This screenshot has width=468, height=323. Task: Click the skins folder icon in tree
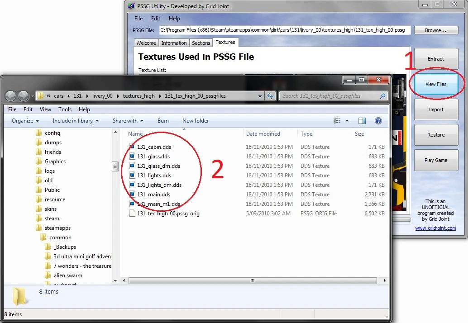point(39,209)
